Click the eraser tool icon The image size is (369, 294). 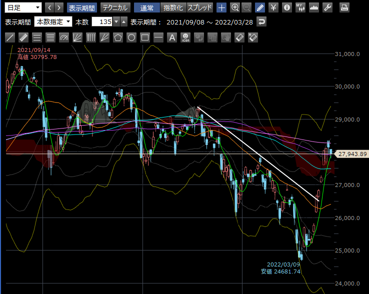[x=239, y=37]
